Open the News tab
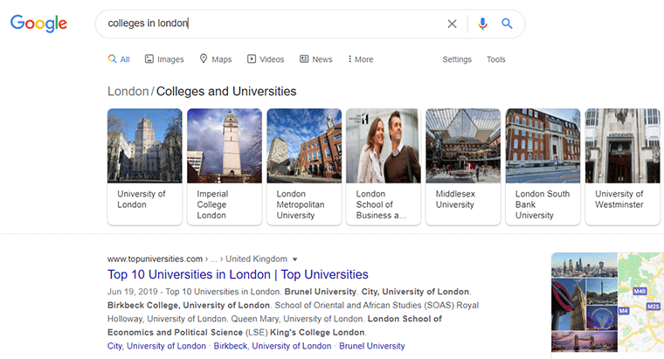Viewport: 664px width, 359px height. pos(316,59)
